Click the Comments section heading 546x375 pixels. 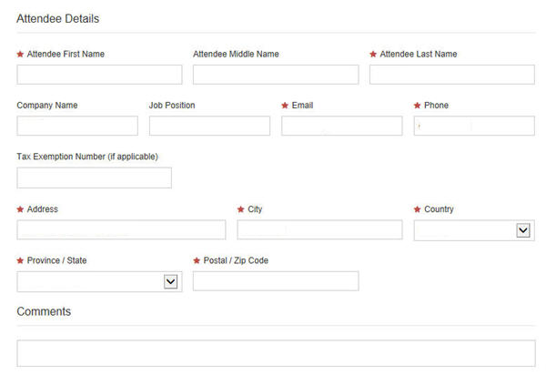pyautogui.click(x=44, y=311)
